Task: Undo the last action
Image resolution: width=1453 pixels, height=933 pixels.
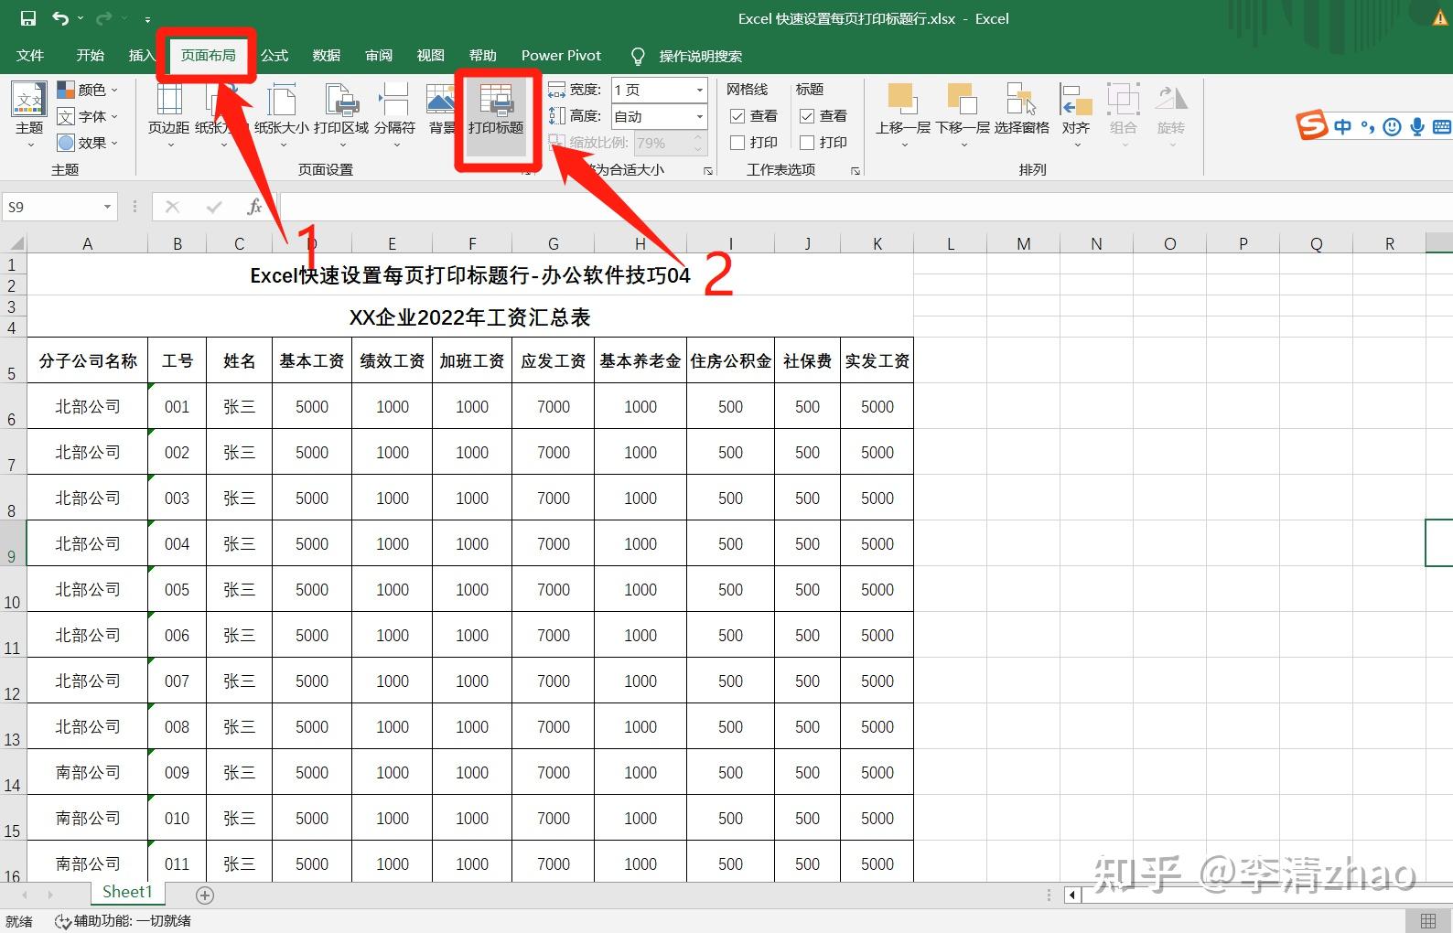Action: click(x=60, y=18)
